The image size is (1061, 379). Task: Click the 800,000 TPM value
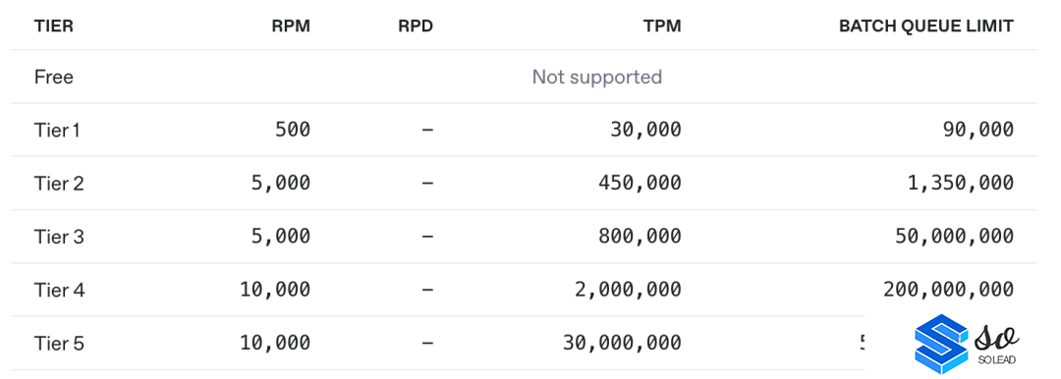[x=641, y=237]
